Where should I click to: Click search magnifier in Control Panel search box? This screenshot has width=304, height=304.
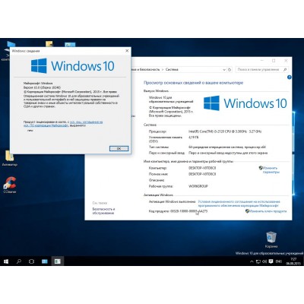[x=285, y=69]
